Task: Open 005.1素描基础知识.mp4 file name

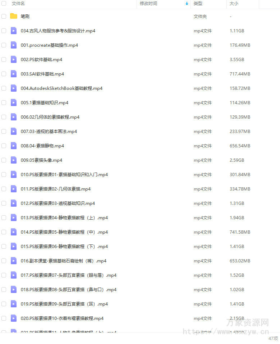Action: click(45, 103)
